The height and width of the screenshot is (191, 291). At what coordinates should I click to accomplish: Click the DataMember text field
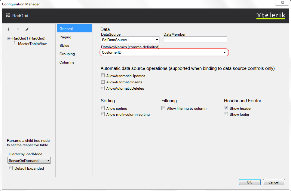point(195,40)
